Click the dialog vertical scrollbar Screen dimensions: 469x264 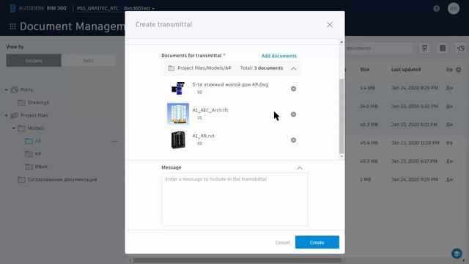[x=341, y=116]
